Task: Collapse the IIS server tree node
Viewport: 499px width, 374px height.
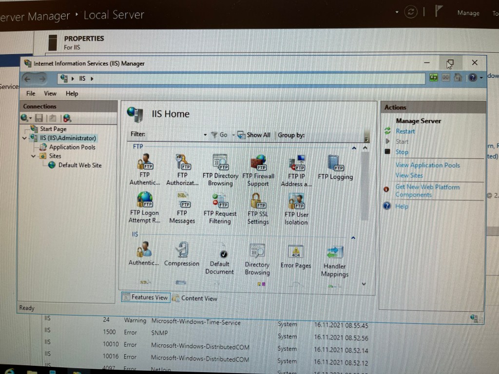Action: (x=25, y=138)
